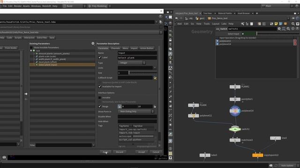Switch to the Tree View pane tab
Viewport: 300px width, 168px height.
point(208,14)
